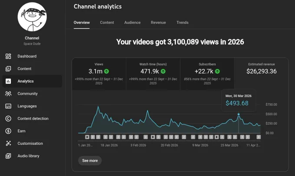Click the See more button
The width and height of the screenshot is (295, 176).
pos(90,160)
